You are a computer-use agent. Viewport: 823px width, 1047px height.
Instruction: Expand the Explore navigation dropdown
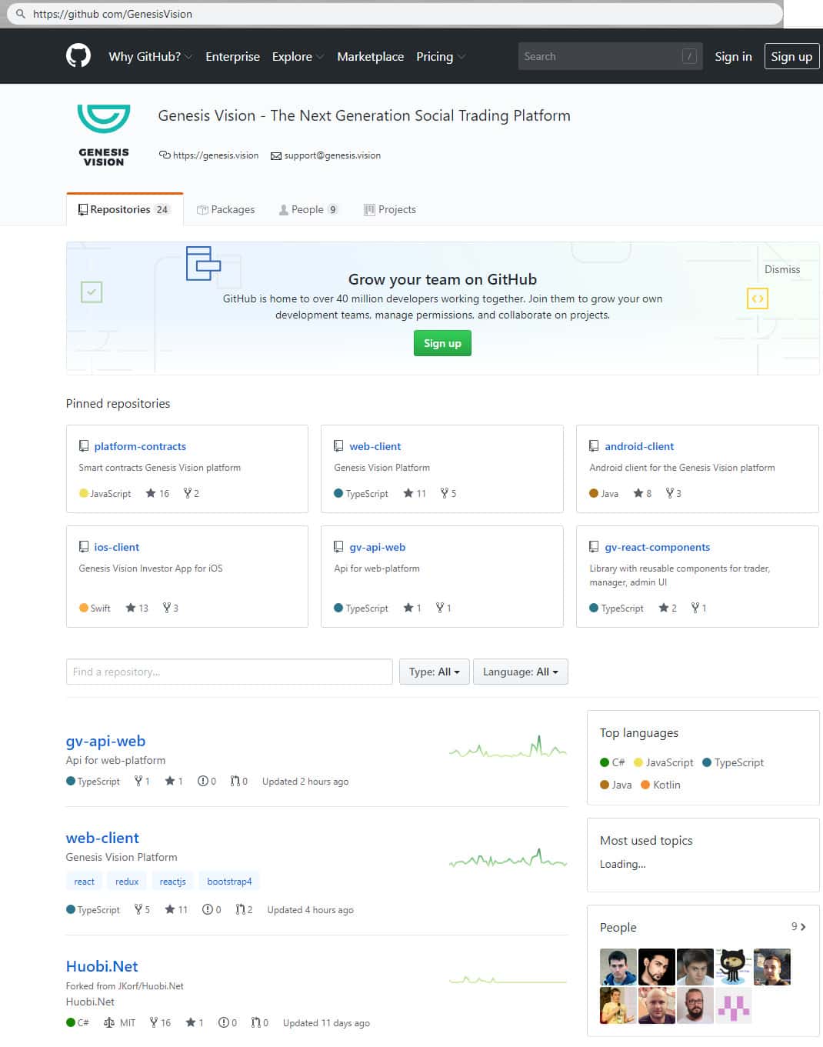click(x=298, y=56)
